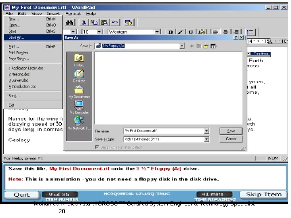This screenshot has width=291, height=218.
Task: Toggle Underline formatting button
Action: [x=191, y=32]
